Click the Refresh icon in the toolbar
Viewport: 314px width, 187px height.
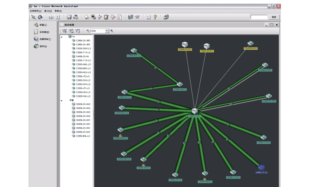point(40,17)
